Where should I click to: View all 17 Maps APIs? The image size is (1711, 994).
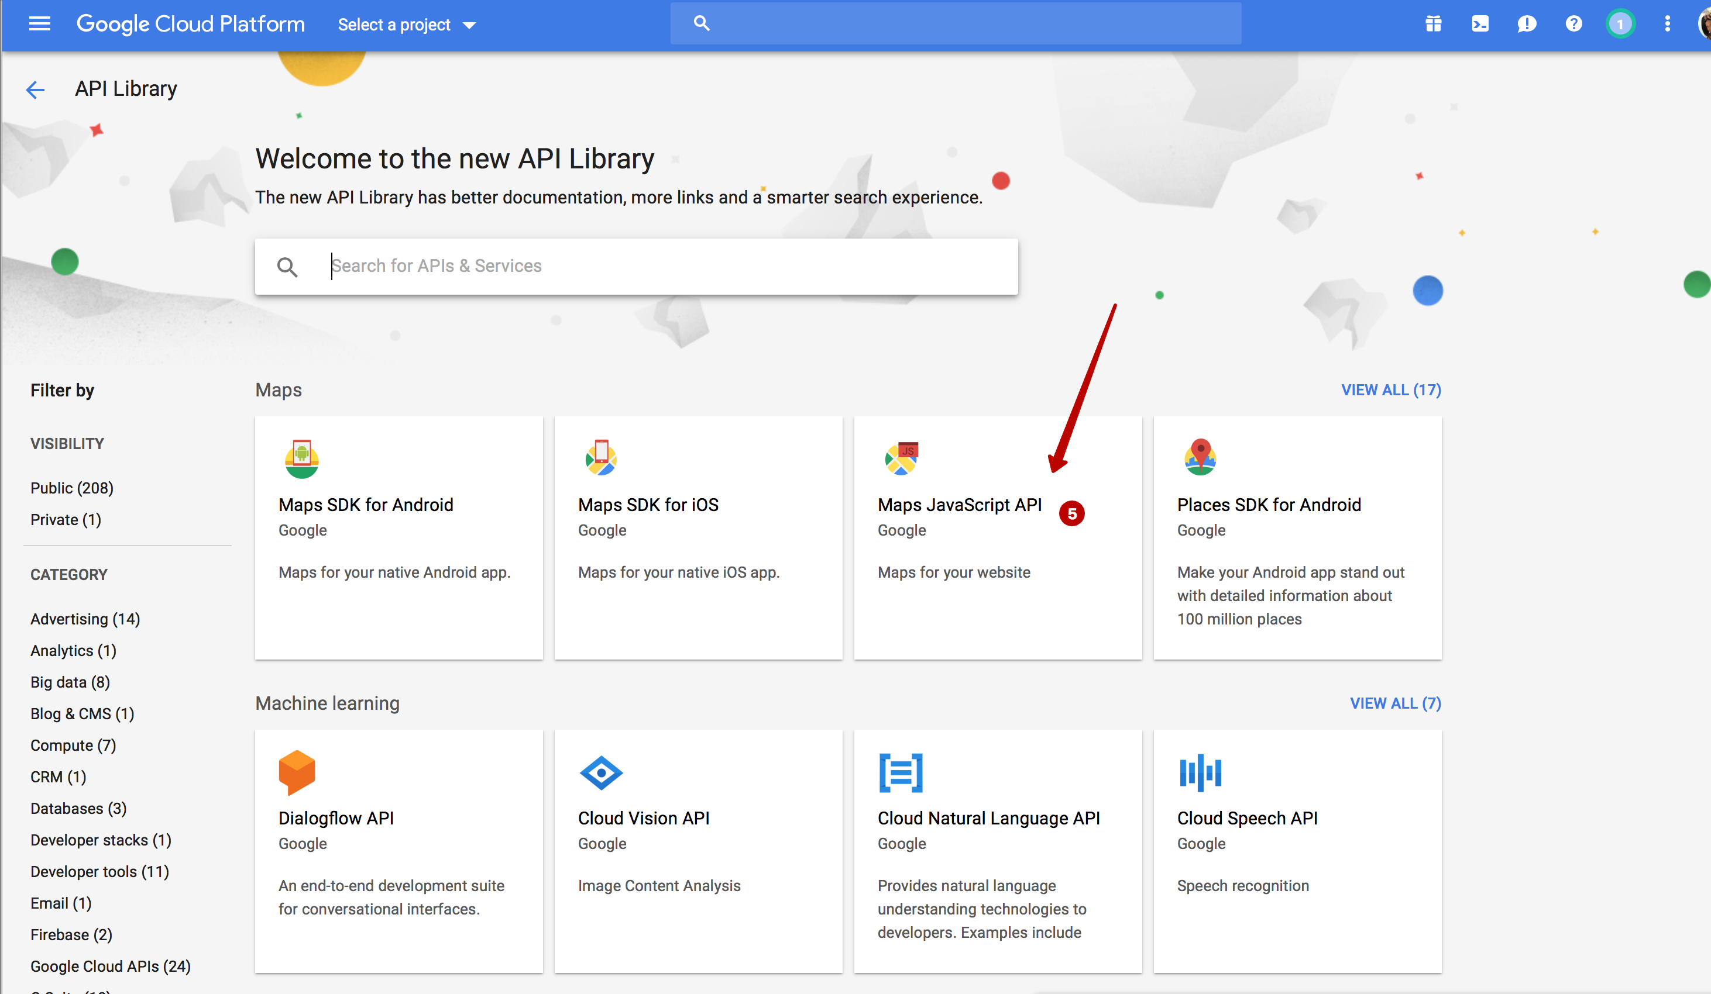1390,390
